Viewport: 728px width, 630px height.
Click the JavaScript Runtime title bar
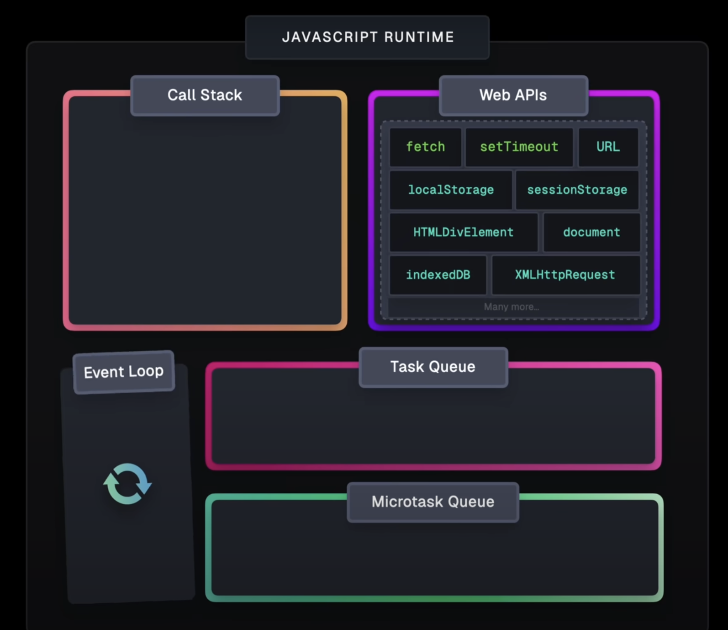click(368, 37)
